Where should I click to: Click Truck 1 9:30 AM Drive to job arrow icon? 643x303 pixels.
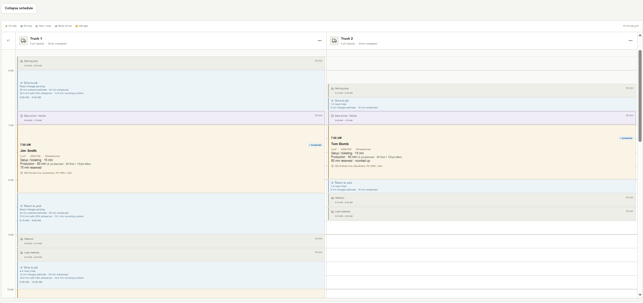21,268
